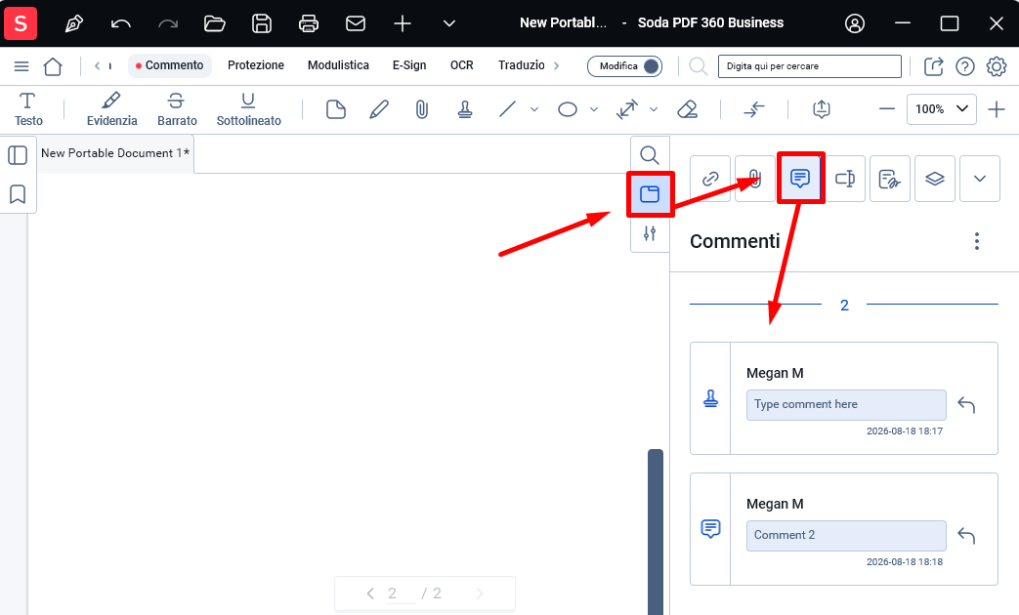
Task: Toggle the side panel window icon
Action: pos(650,194)
